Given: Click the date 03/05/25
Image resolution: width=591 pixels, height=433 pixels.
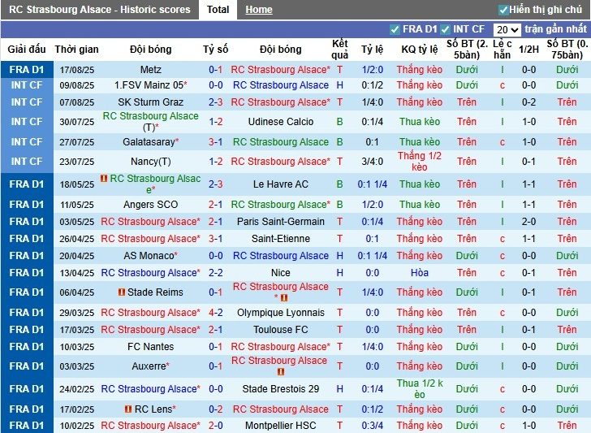Looking at the screenshot, I should (77, 222).
